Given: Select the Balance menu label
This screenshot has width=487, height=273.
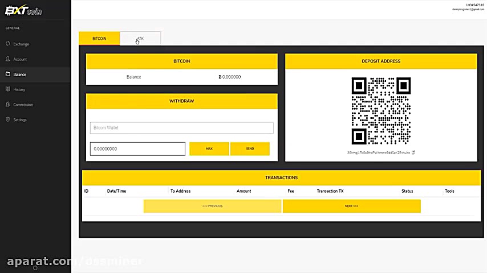Looking at the screenshot, I should pyautogui.click(x=19, y=75).
